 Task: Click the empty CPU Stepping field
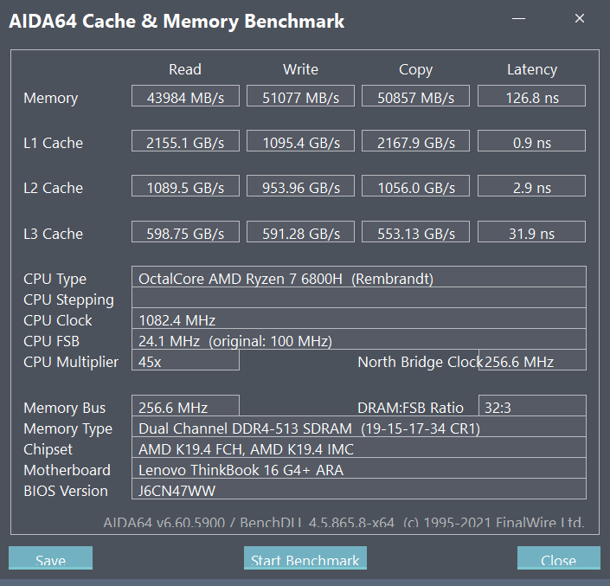[x=359, y=298]
